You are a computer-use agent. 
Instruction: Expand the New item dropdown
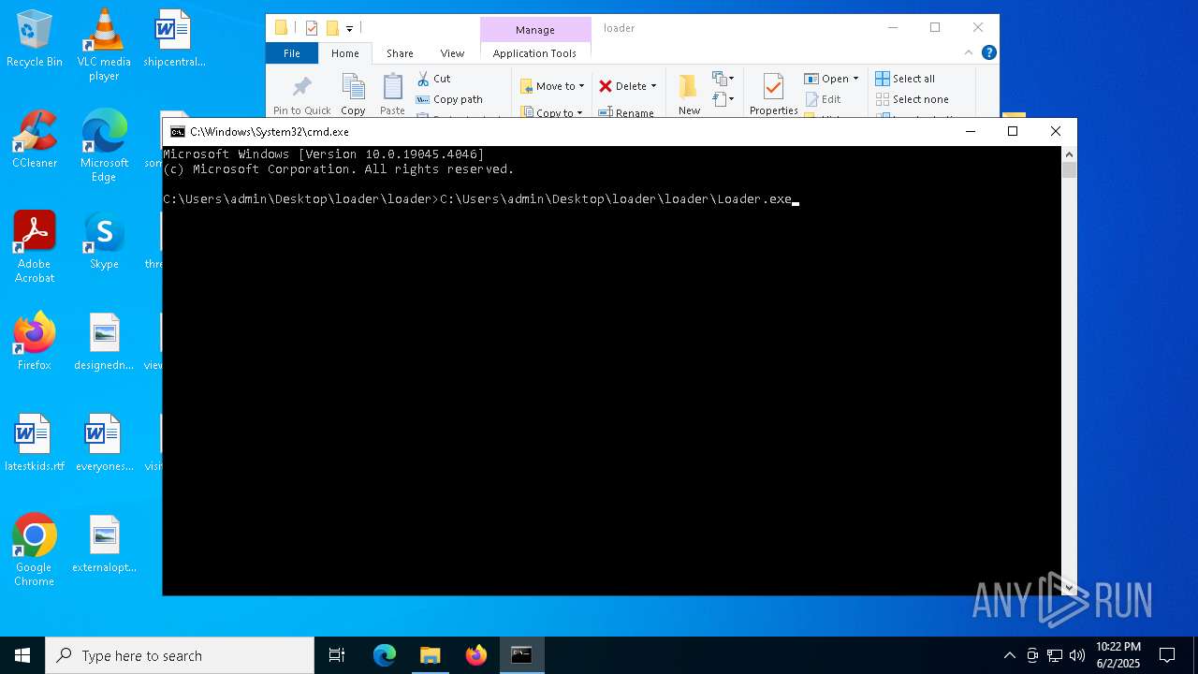[723, 79]
